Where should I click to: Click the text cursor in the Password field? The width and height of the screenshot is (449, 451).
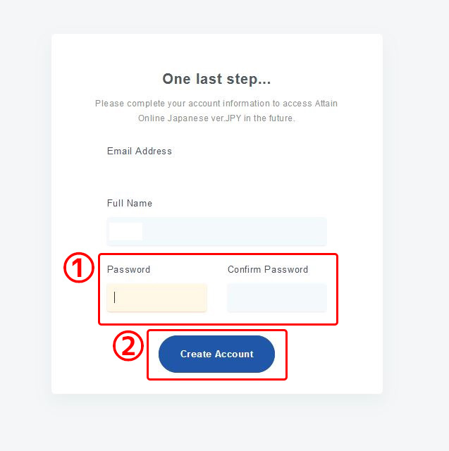(115, 297)
